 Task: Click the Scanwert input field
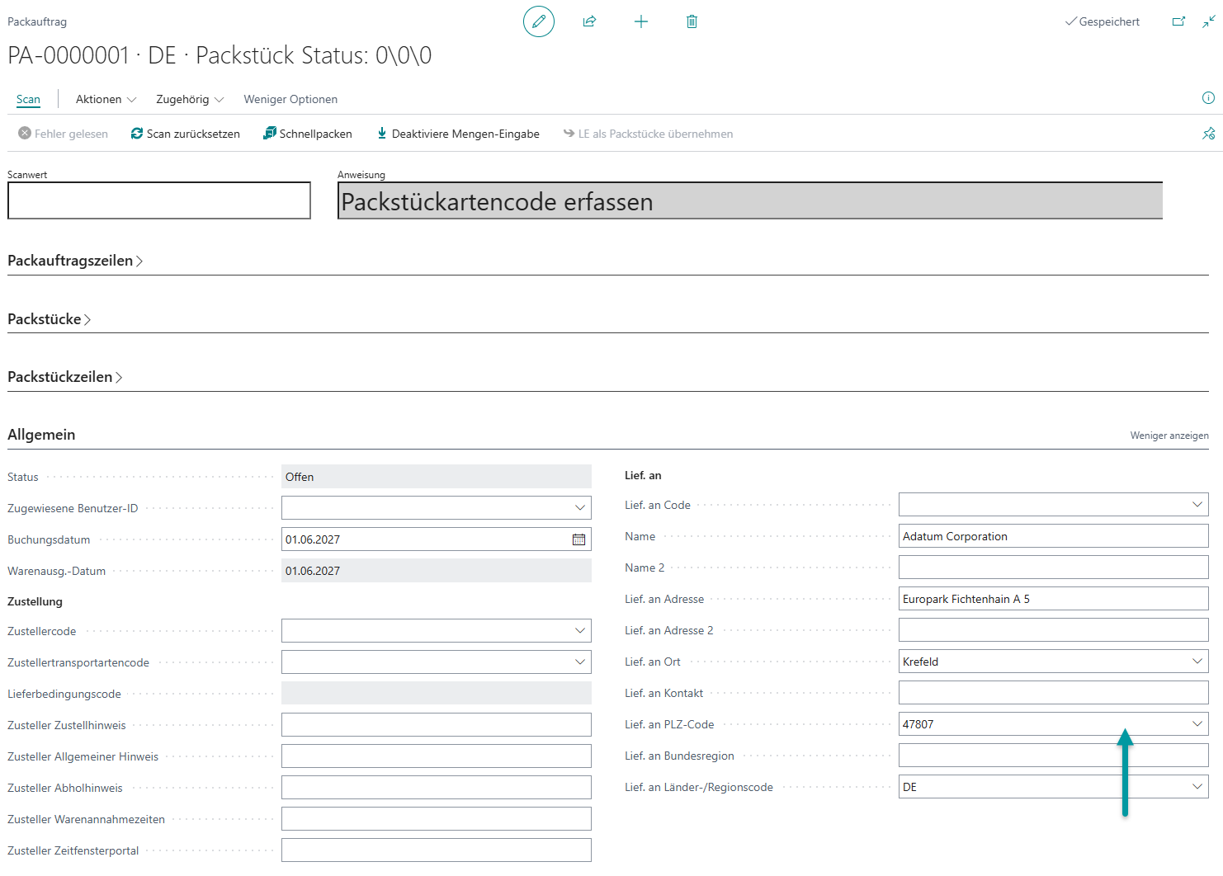(x=159, y=200)
